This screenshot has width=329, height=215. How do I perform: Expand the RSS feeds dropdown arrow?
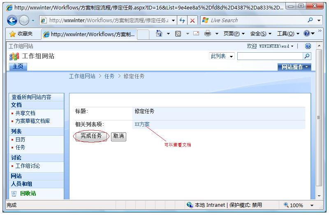(188, 34)
